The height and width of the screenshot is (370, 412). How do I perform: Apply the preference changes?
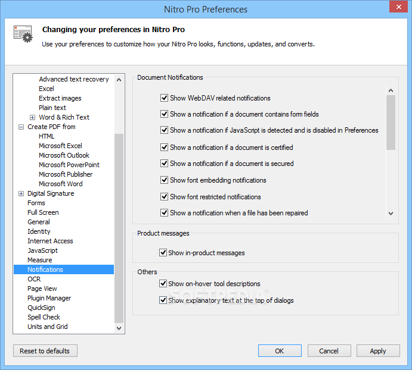pos(378,351)
